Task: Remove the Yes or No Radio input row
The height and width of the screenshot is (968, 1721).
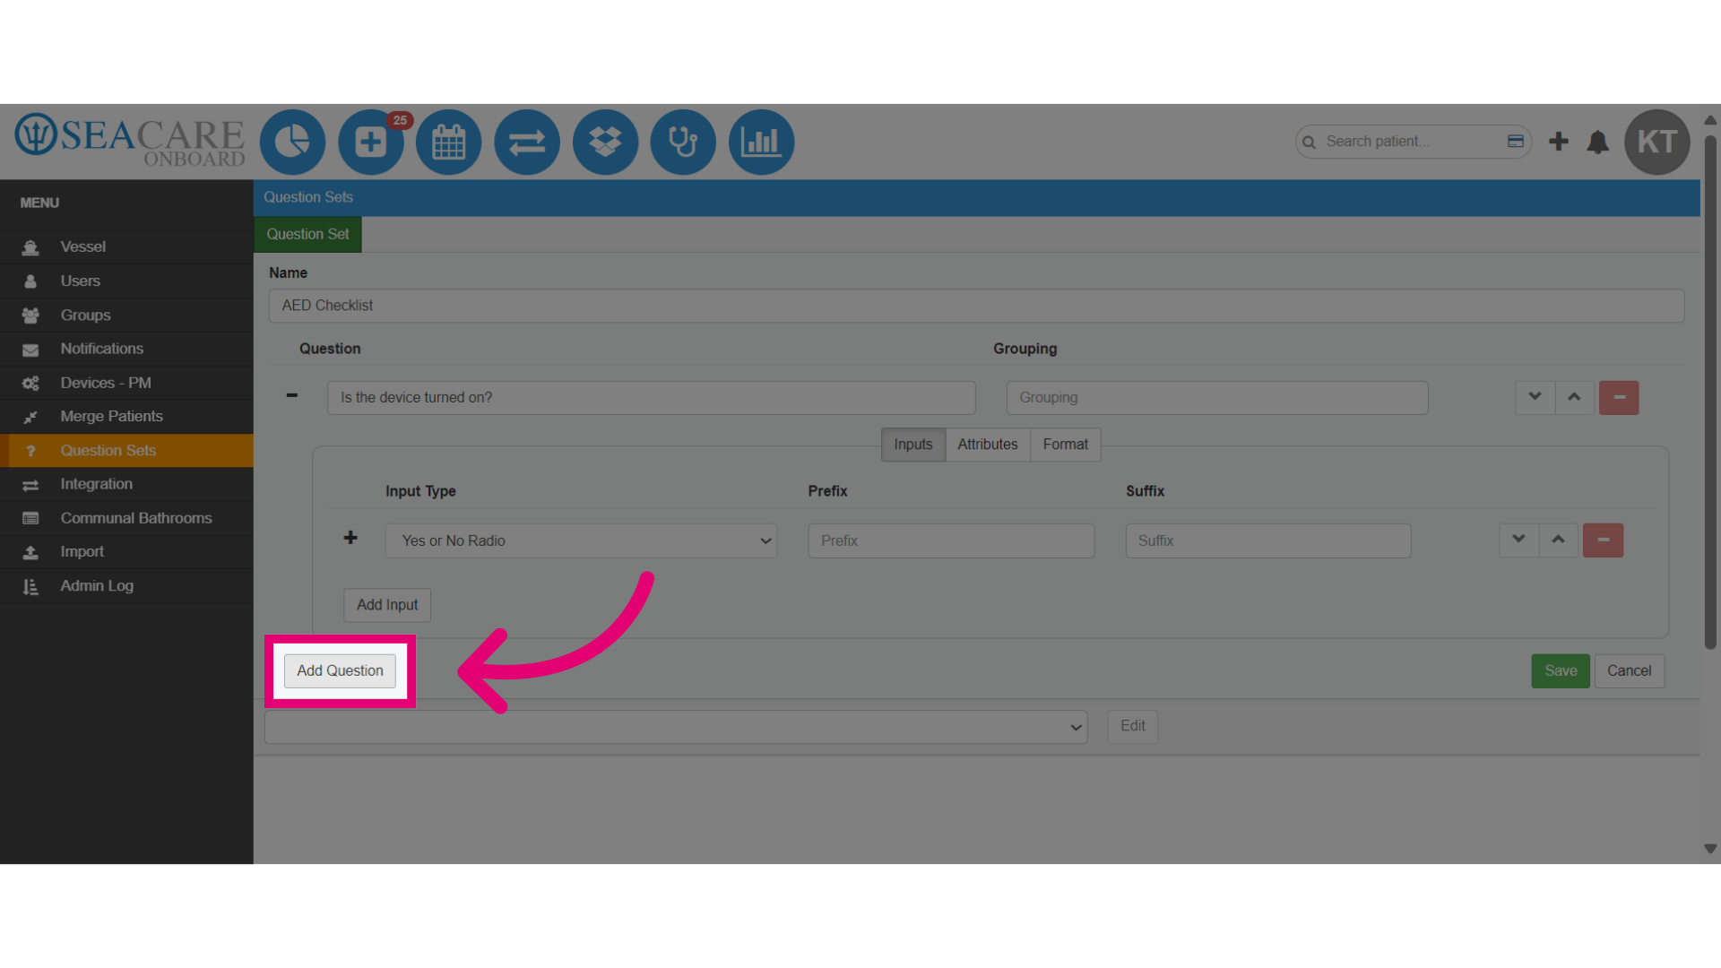Action: pos(1603,540)
